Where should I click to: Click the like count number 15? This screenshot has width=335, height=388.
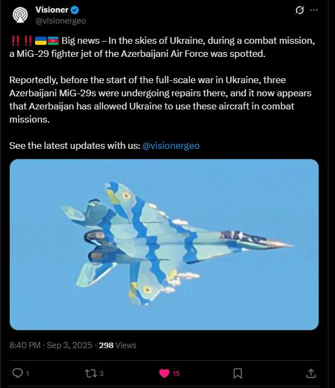pos(176,373)
